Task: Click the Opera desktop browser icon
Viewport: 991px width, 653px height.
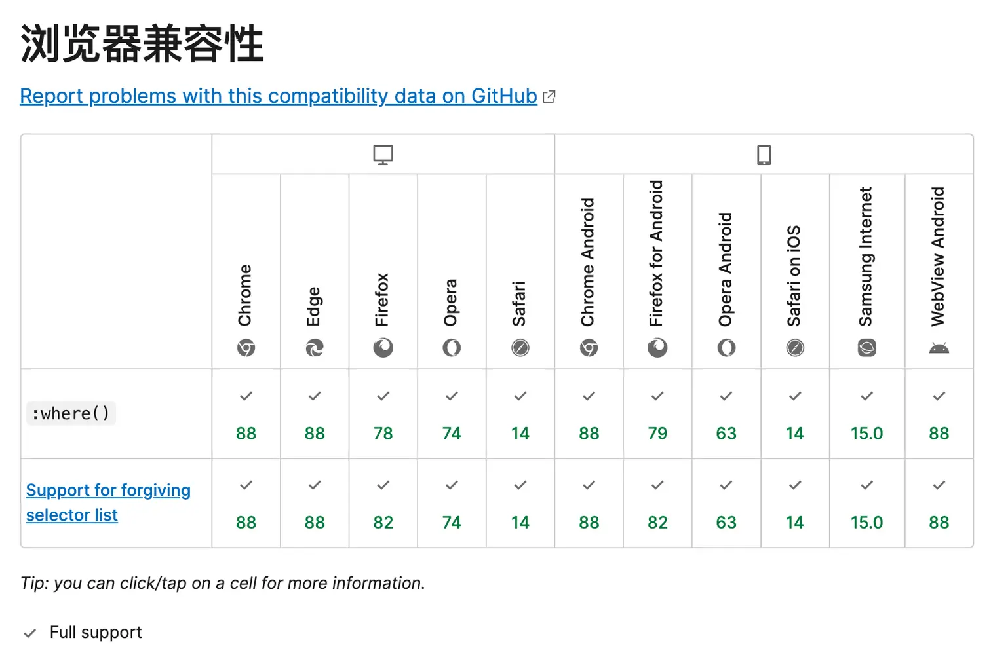Action: coord(452,348)
